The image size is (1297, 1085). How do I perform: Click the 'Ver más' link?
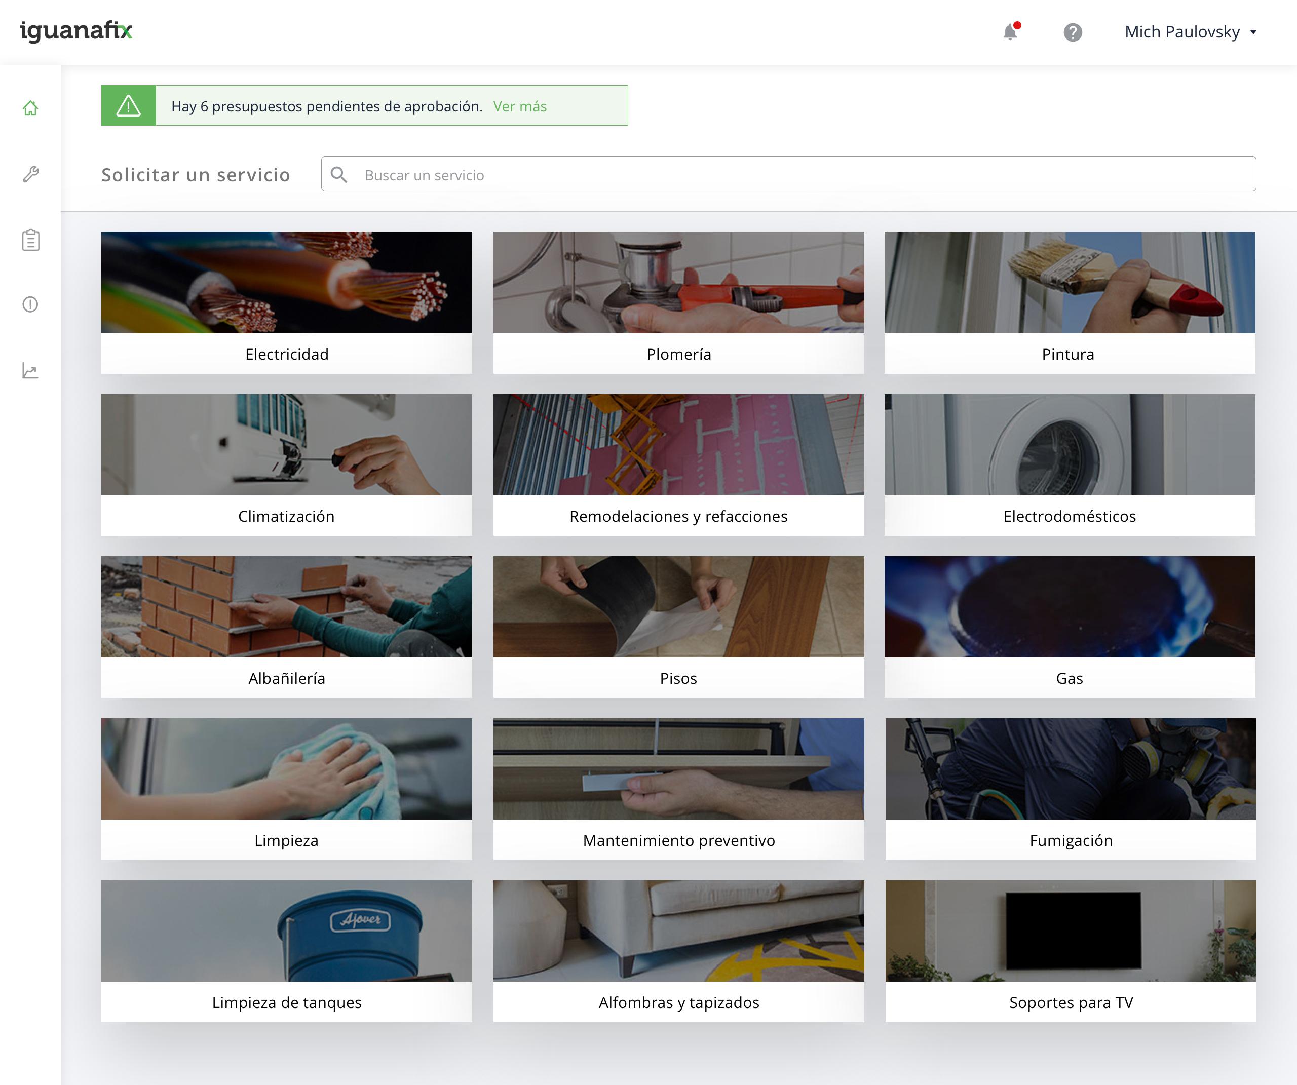tap(519, 106)
